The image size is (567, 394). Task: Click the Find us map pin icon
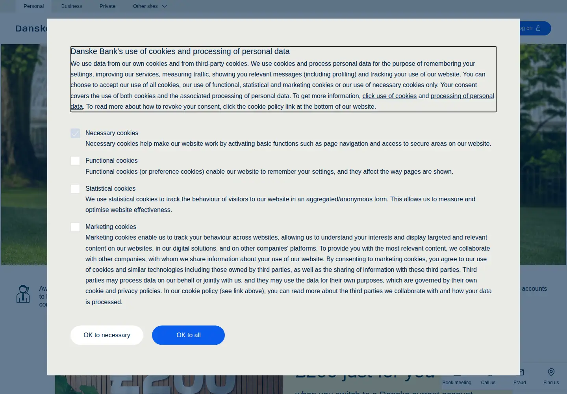pyautogui.click(x=551, y=372)
